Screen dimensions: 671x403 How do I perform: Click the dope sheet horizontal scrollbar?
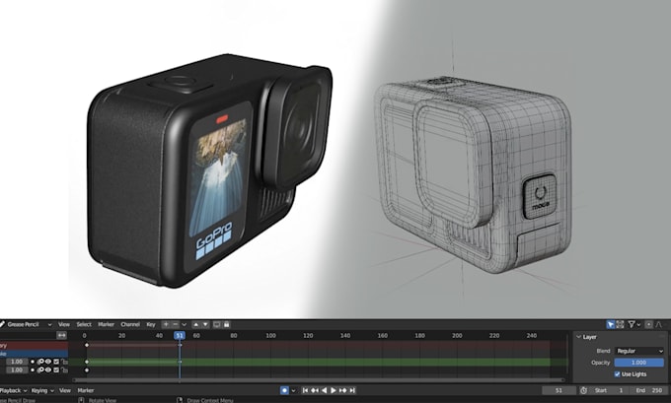click(319, 379)
